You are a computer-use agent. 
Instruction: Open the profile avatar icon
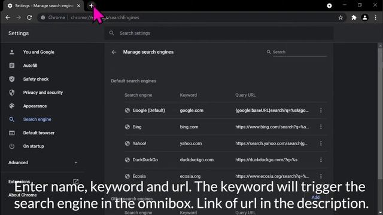[x=364, y=17]
